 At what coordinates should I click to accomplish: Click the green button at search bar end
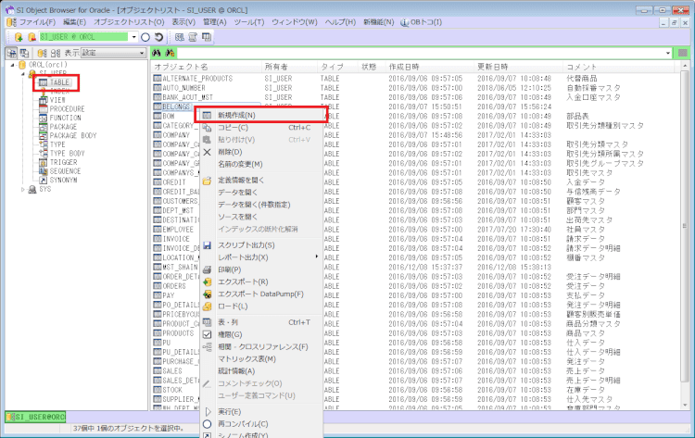[683, 53]
